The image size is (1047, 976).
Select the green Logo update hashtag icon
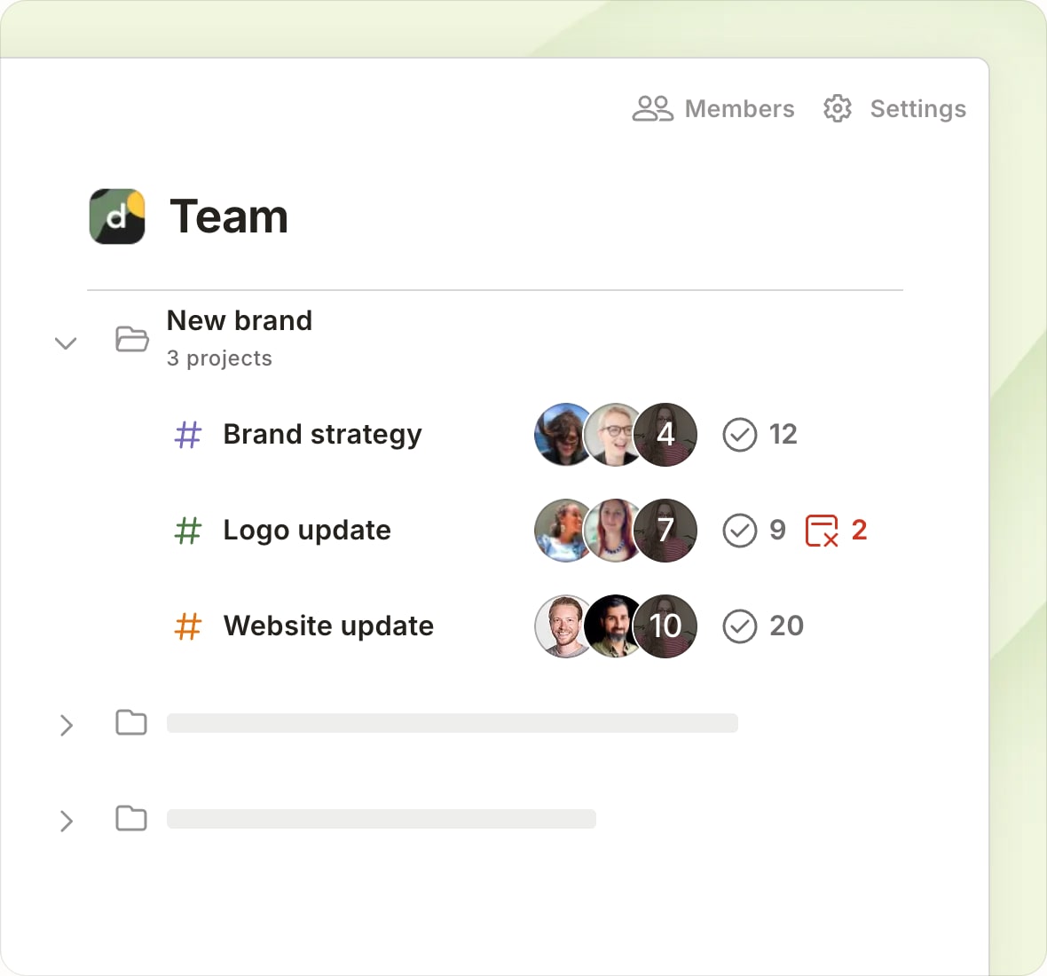click(x=186, y=531)
